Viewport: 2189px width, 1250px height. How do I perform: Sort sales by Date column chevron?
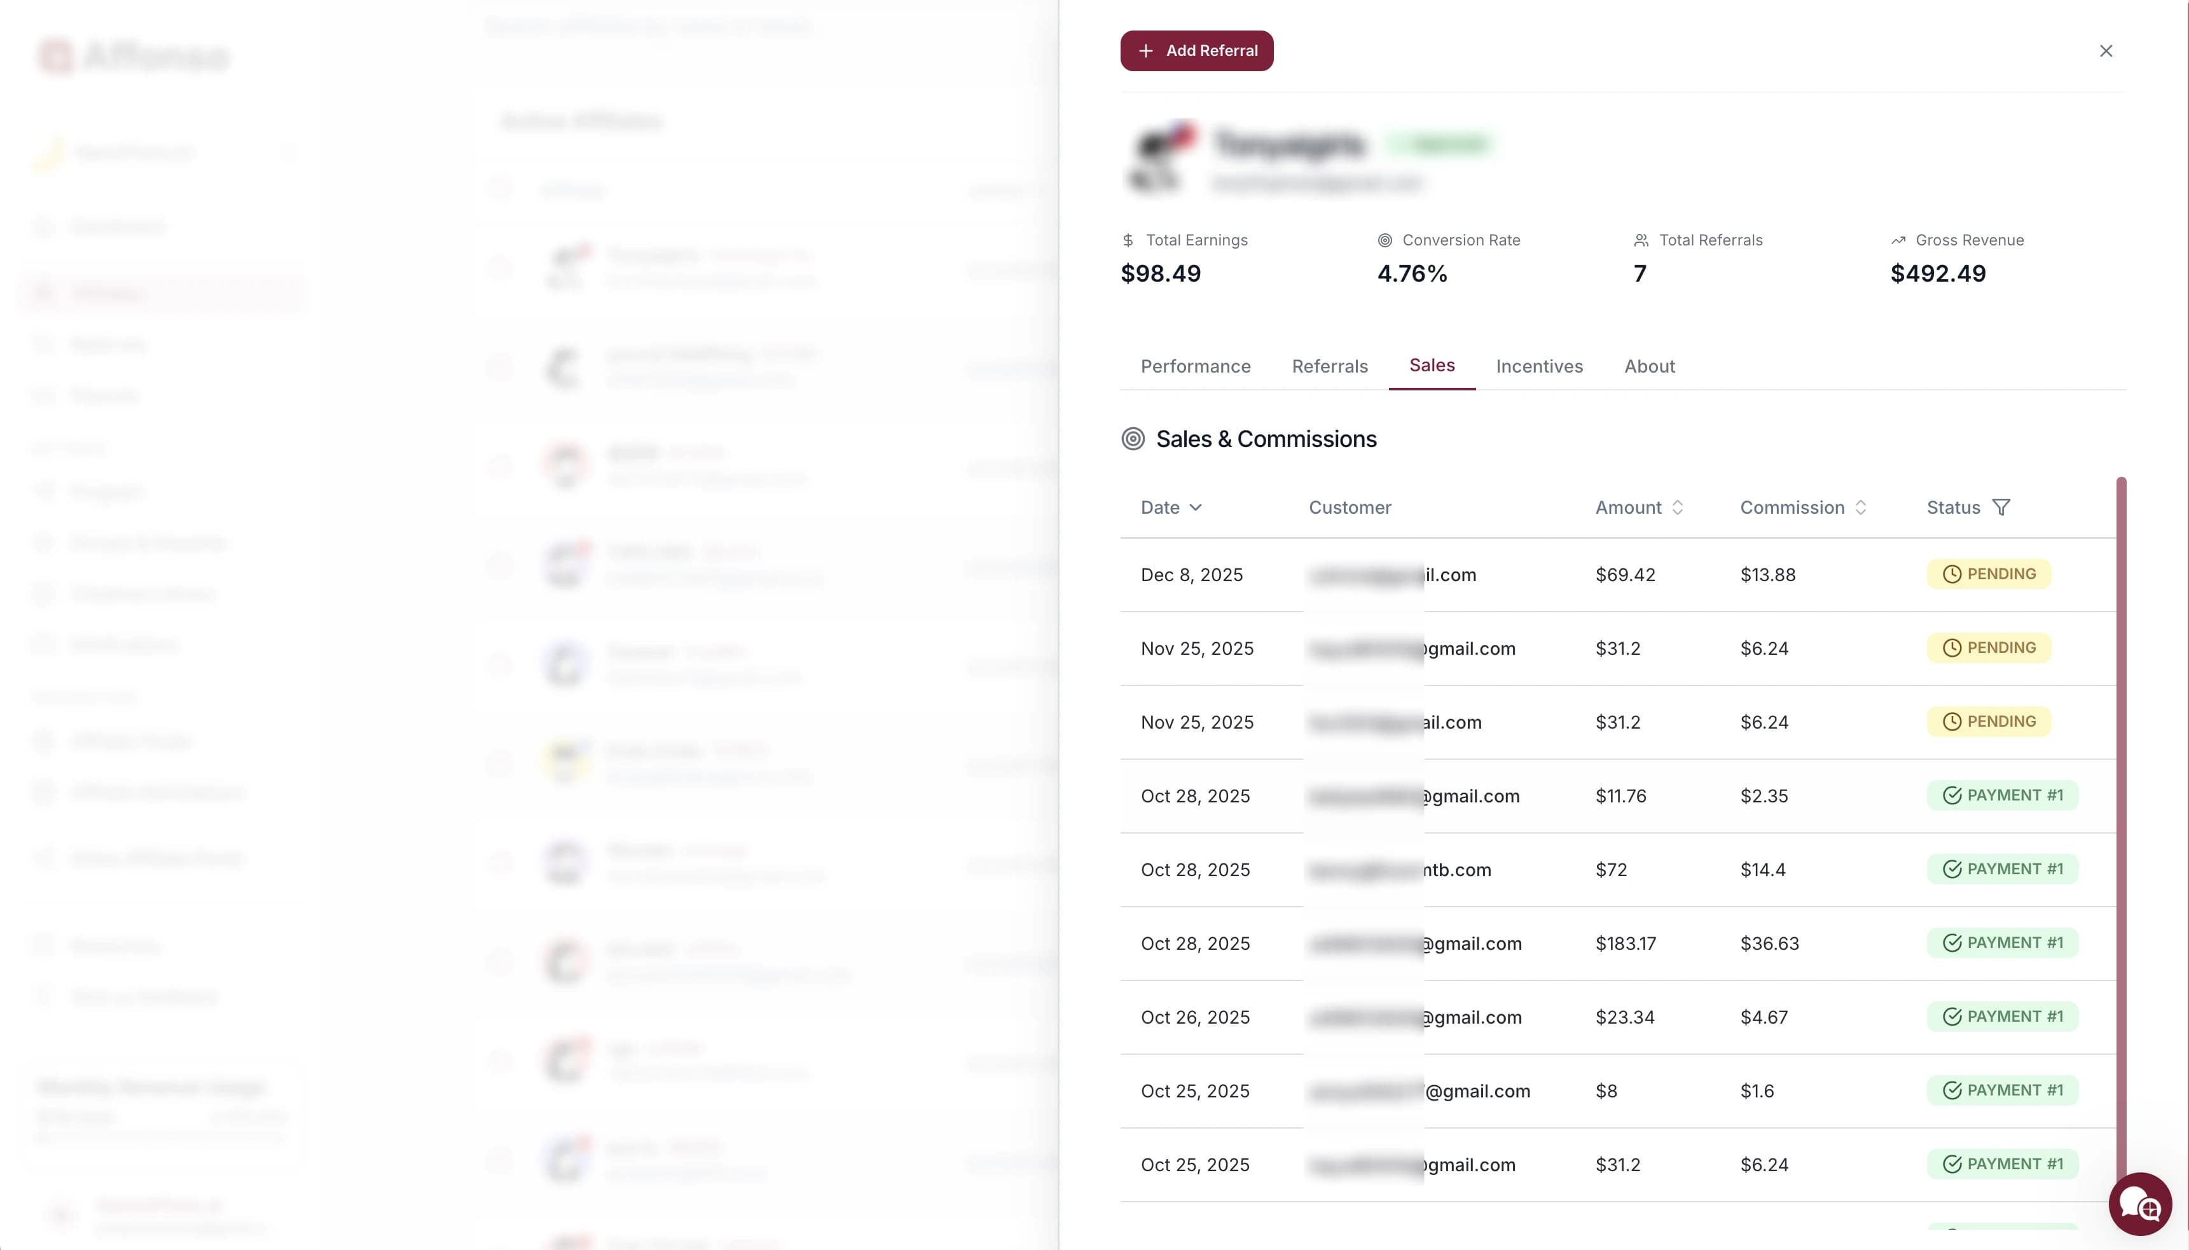tap(1196, 507)
